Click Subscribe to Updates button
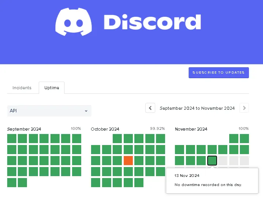Image resolution: width=263 pixels, height=216 pixels. point(219,73)
